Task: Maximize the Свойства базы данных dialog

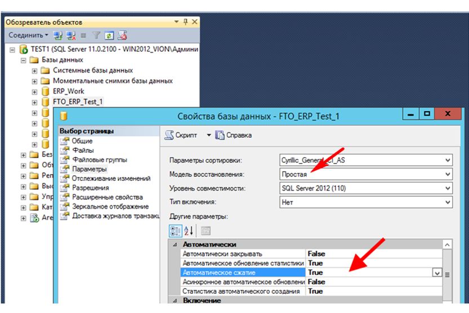Action: click(427, 114)
